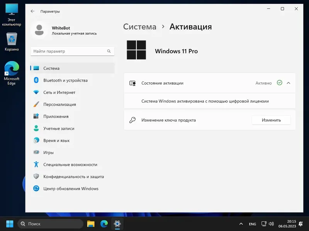Open Центр обновления Windows
Viewport: 309px width, 231px height.
click(71, 189)
